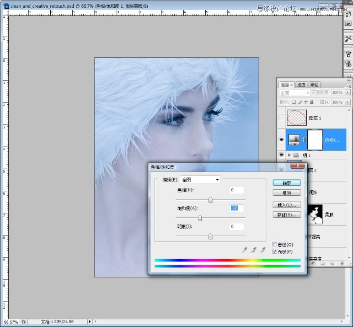
Task: Click the Photoshop document icon in title bar
Action: tap(7, 6)
